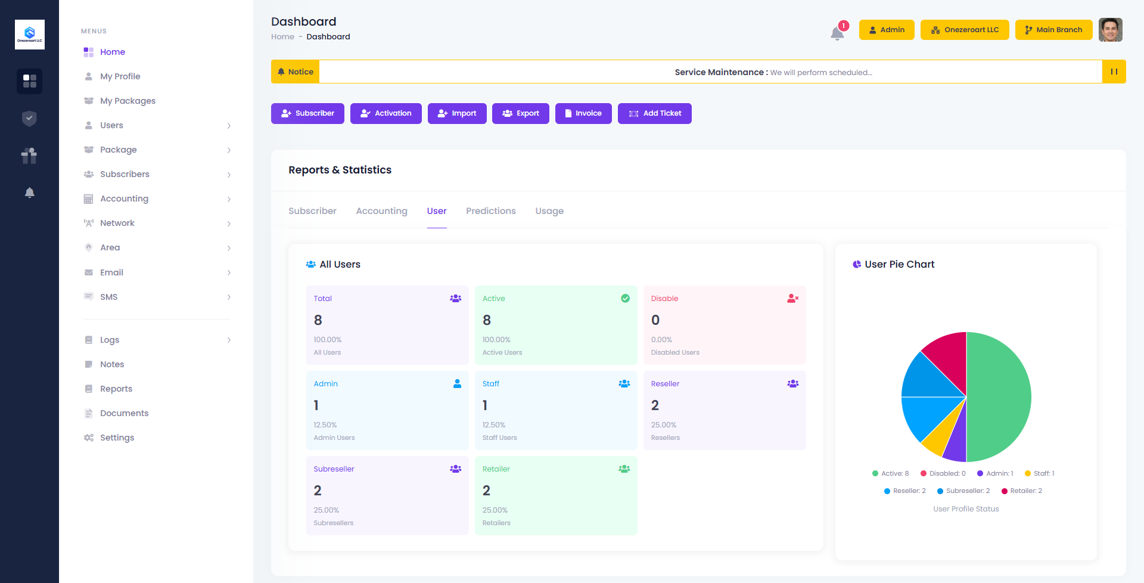Click the Onezeroart LLC logo
The height and width of the screenshot is (583, 1144).
coord(30,35)
